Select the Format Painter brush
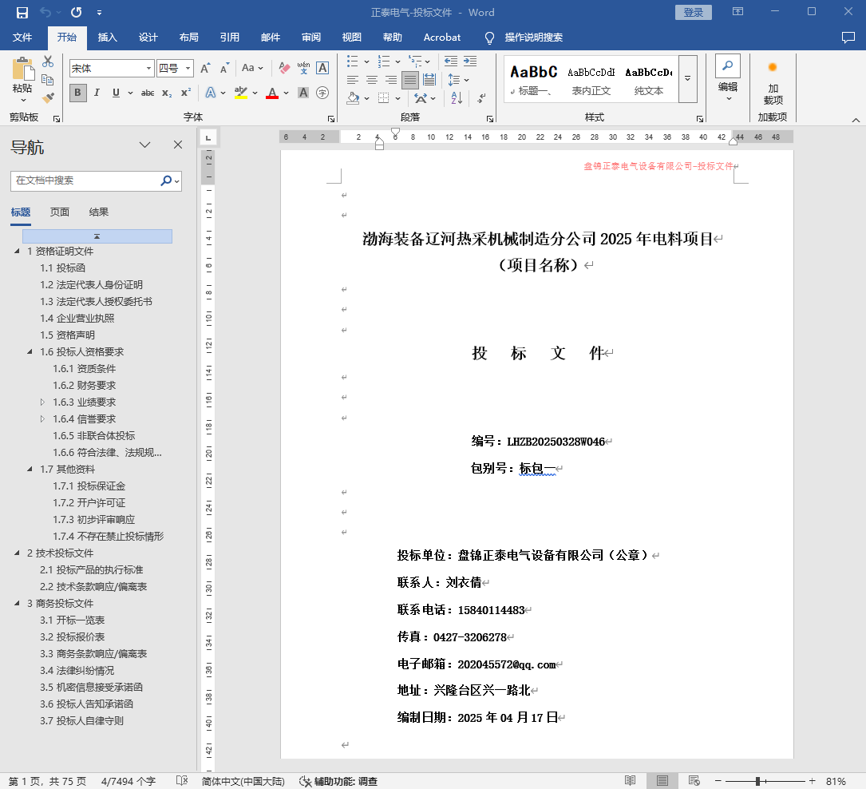The height and width of the screenshot is (789, 866). (x=48, y=97)
